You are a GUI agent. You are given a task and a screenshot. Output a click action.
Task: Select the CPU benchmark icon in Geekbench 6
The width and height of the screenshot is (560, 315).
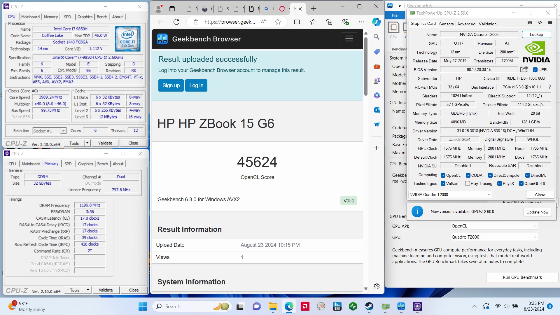tap(394, 30)
